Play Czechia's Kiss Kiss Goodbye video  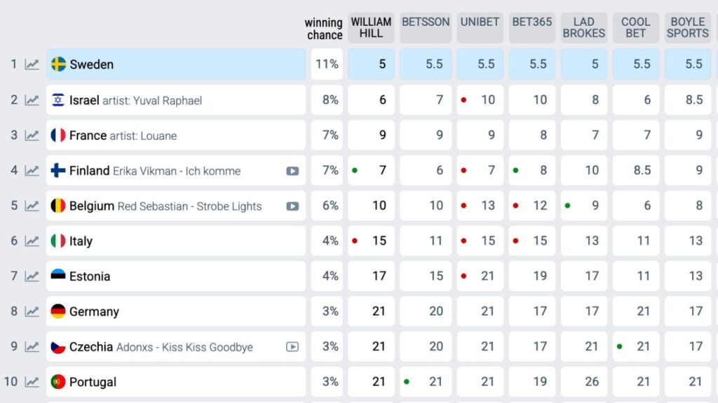click(292, 347)
